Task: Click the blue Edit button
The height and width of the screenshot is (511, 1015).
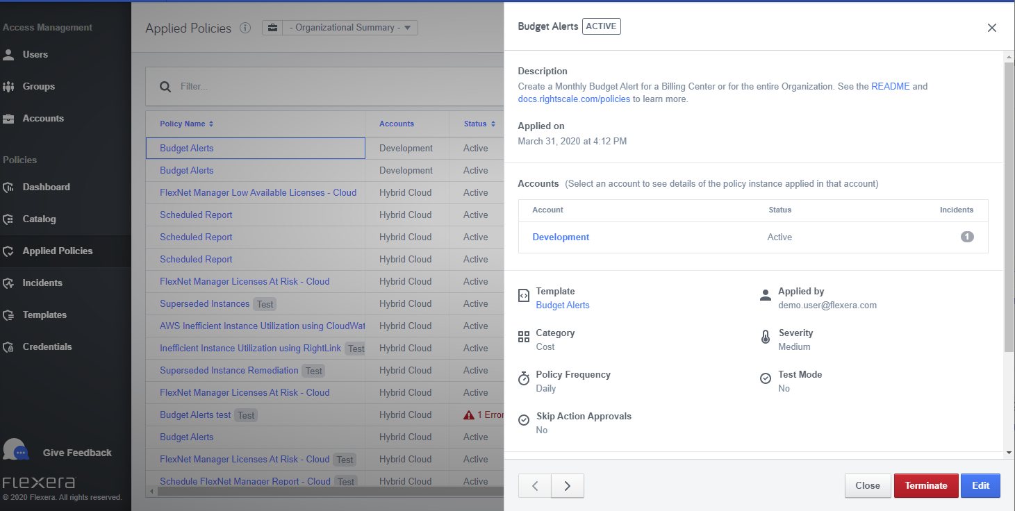Action: tap(980, 485)
